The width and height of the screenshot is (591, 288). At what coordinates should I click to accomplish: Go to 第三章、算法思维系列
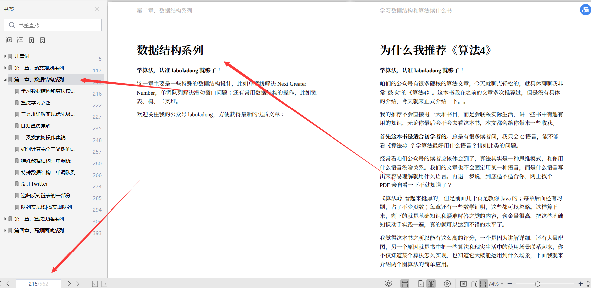point(39,219)
